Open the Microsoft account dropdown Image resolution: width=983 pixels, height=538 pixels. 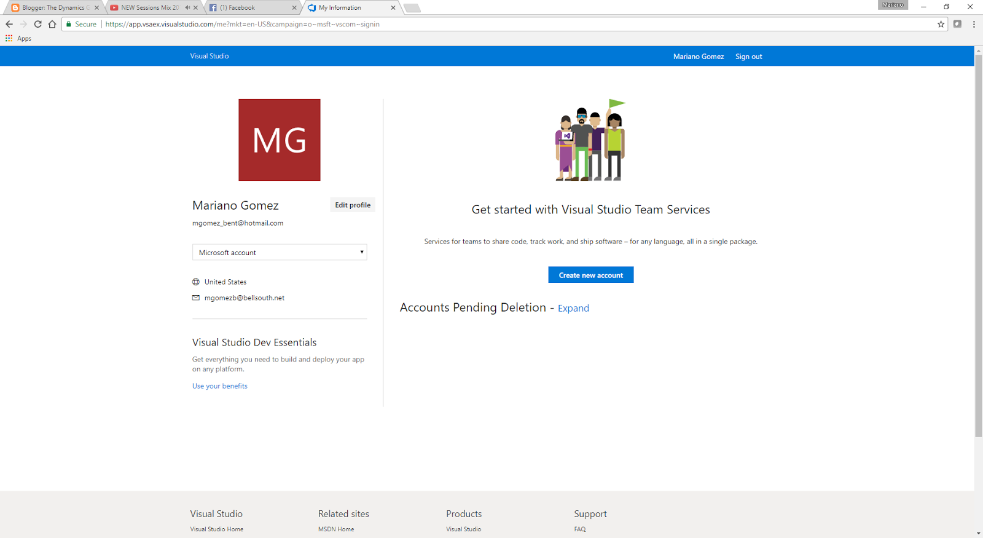click(280, 252)
